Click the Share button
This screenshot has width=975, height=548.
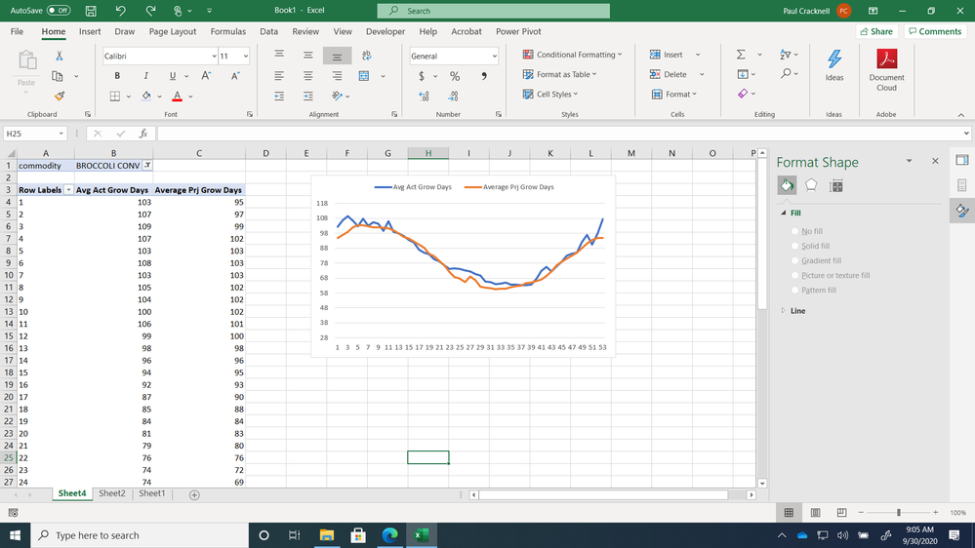876,31
